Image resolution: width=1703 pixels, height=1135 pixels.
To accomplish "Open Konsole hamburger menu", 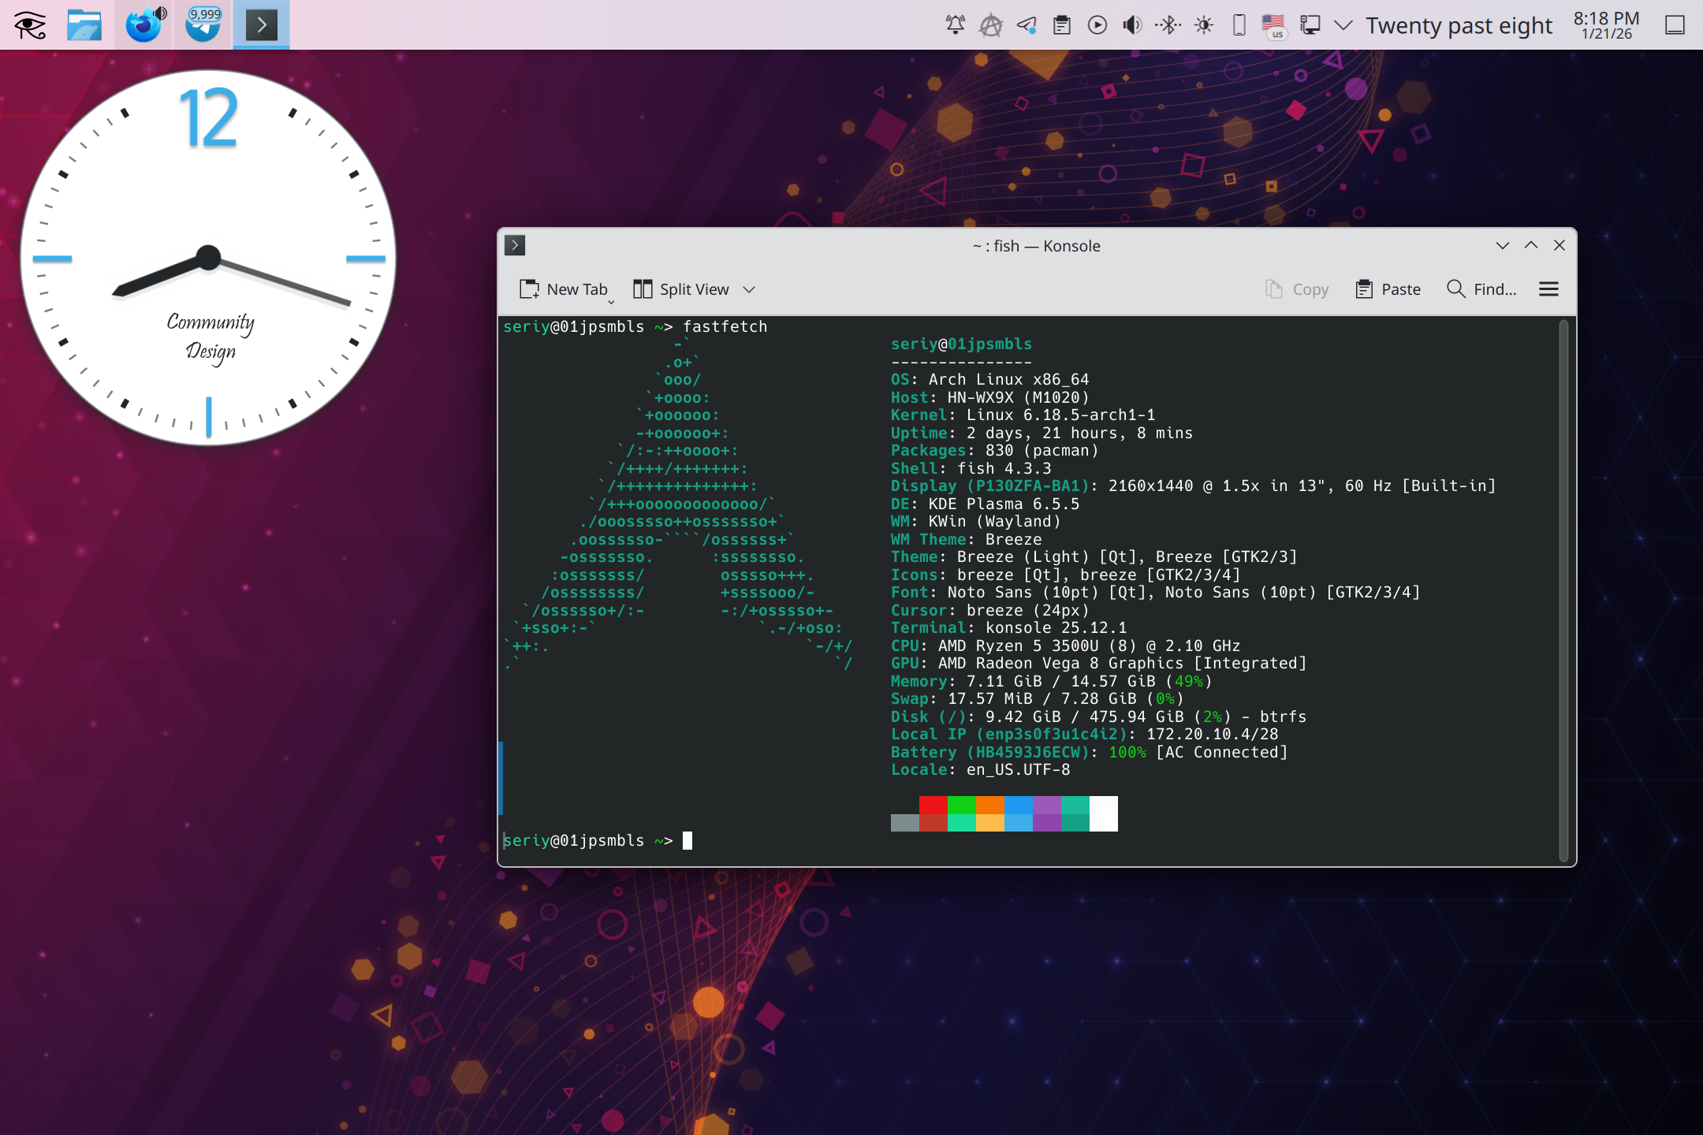I will click(x=1548, y=289).
